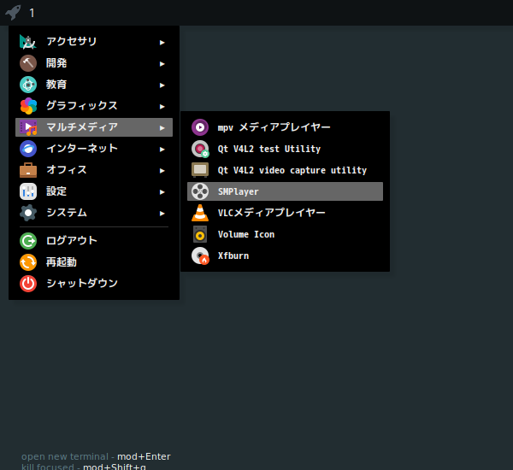The height and width of the screenshot is (470, 513).
Task: Click the red シャットダウン power icon
Action: (x=28, y=284)
